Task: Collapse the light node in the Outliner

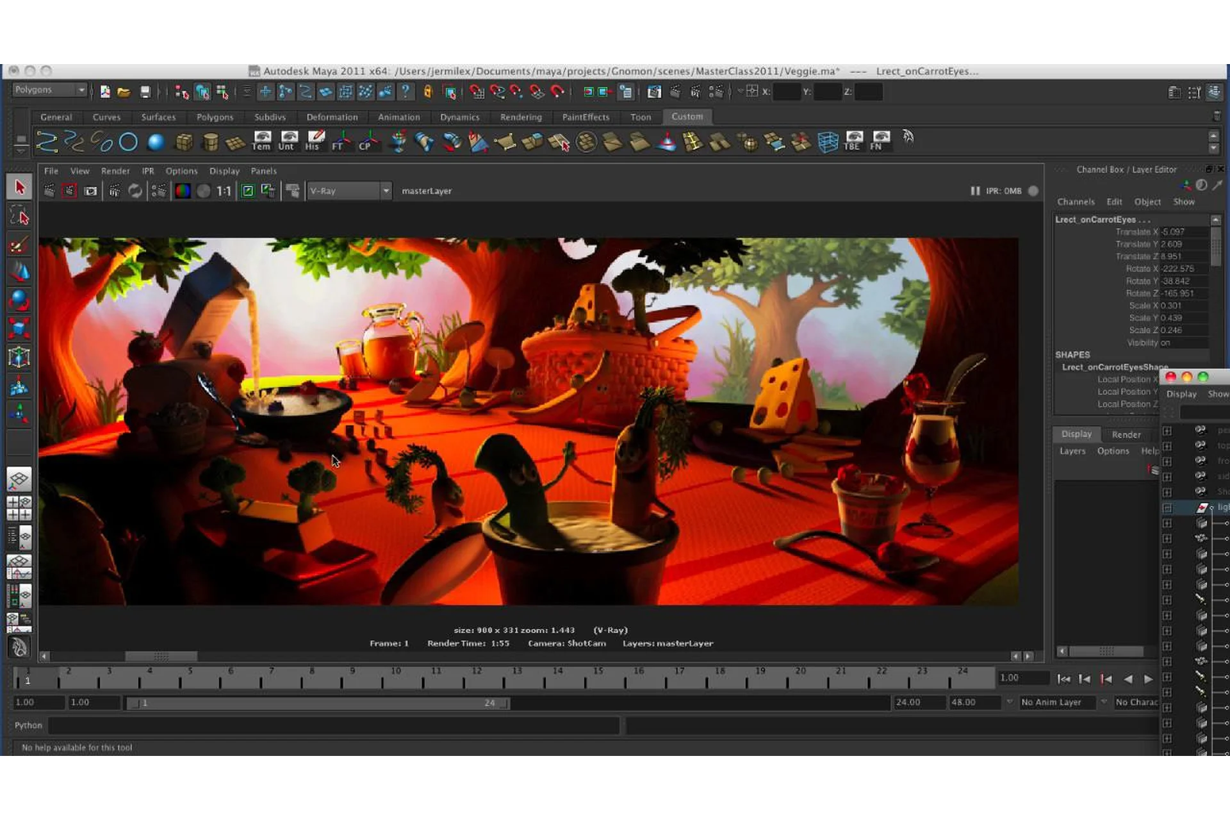Action: (x=1167, y=508)
